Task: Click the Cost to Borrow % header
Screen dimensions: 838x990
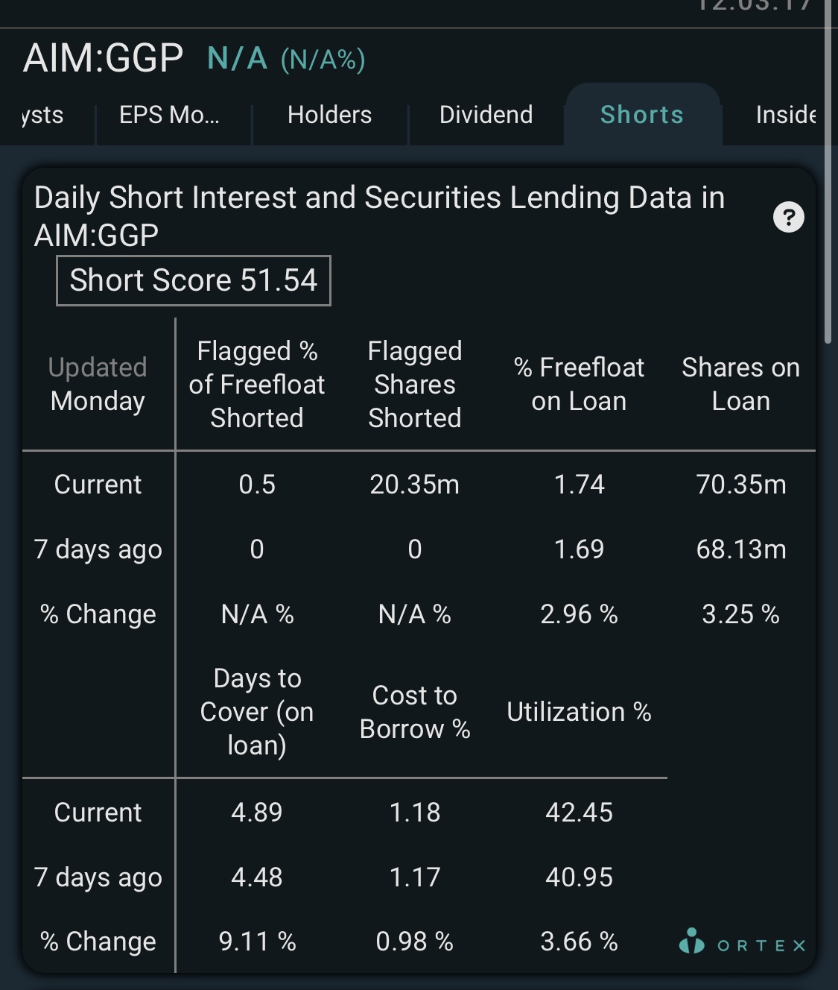Action: (415, 712)
